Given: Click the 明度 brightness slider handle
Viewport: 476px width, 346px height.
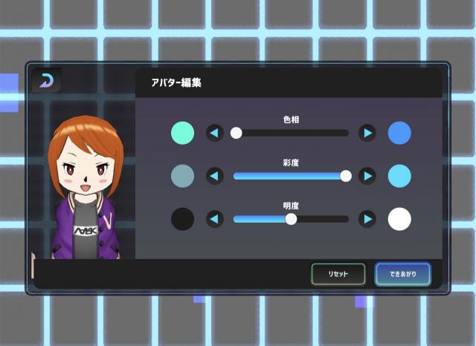Looking at the screenshot, I should 292,219.
